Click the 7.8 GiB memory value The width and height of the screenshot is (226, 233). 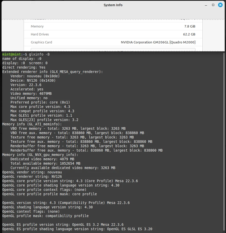pos(189,26)
